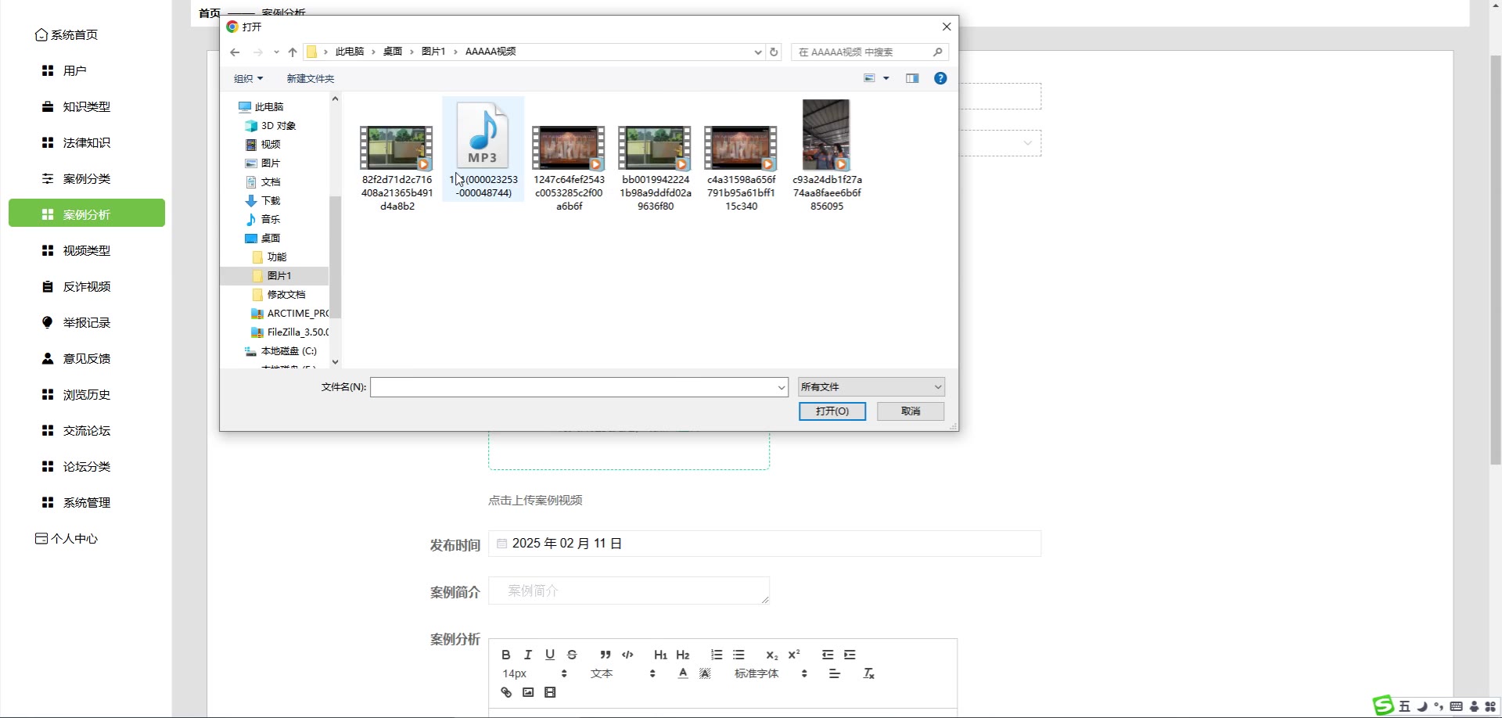Refresh the folder using the address bar icon
The width and height of the screenshot is (1502, 718).
774,52
